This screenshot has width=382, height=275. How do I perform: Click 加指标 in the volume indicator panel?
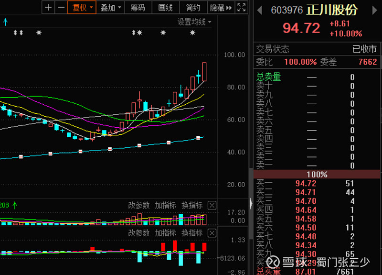pyautogui.click(x=165, y=206)
